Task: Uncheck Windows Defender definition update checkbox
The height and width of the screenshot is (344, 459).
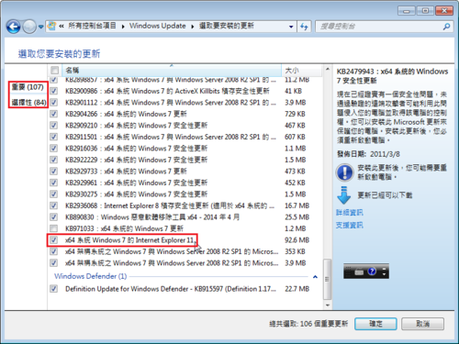Action: click(54, 289)
